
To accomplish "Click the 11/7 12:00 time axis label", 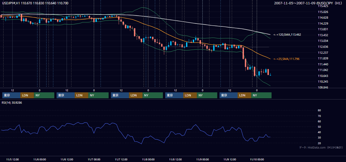I will tap(121, 159).
